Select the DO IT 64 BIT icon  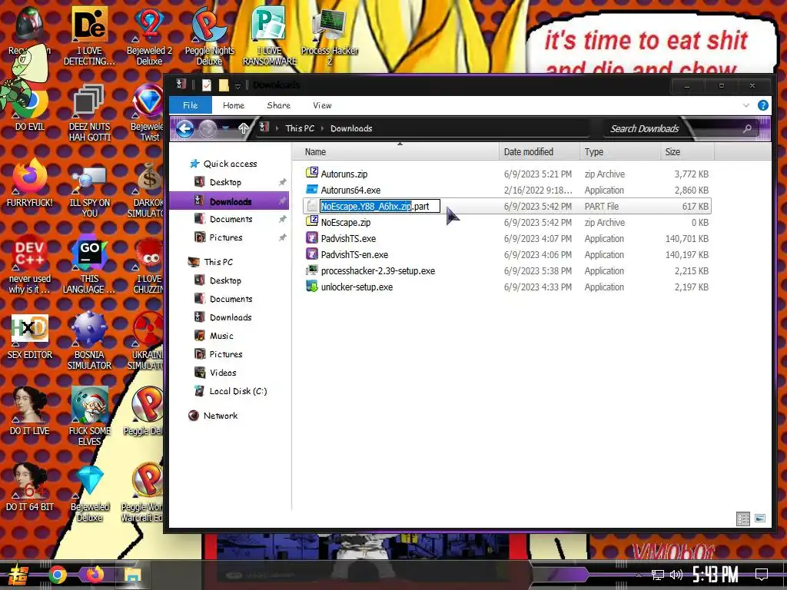click(30, 486)
